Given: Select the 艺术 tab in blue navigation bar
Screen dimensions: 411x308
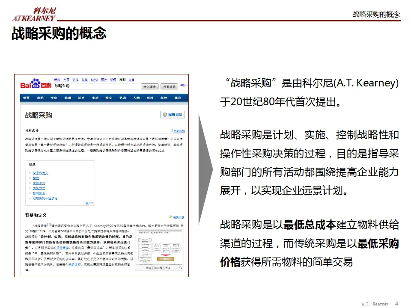Looking at the screenshot, I should (x=123, y=98).
